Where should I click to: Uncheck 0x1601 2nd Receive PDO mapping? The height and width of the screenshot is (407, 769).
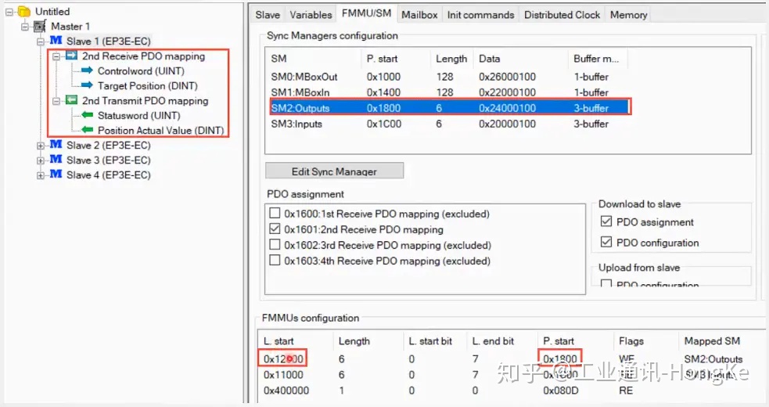[275, 229]
